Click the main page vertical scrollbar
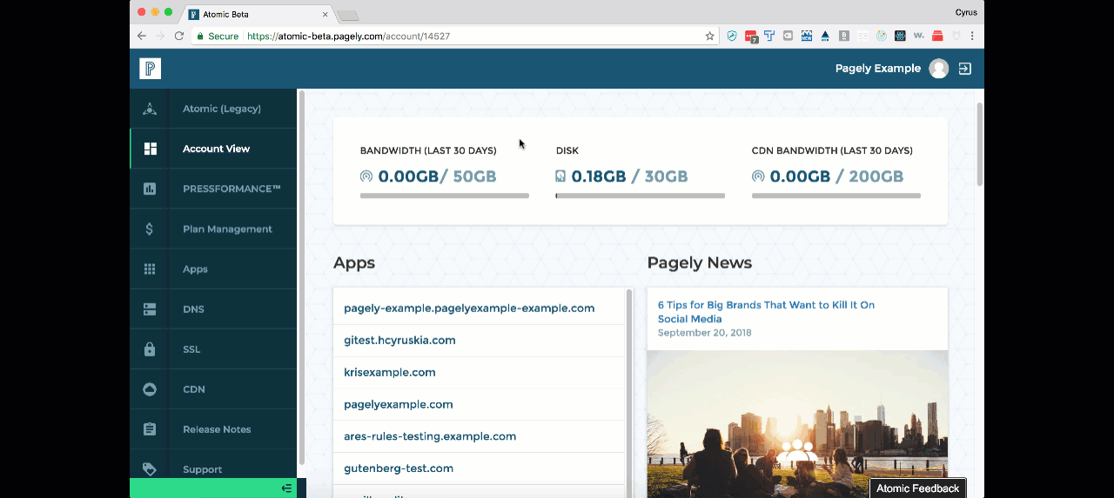This screenshot has height=498, width=1114. tap(979, 143)
